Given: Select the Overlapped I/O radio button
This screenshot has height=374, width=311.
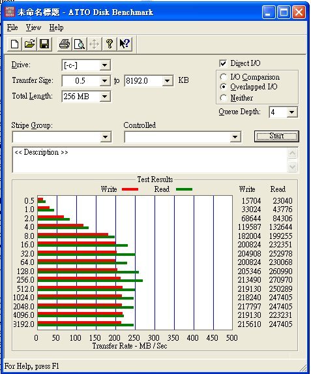Looking at the screenshot, I should [x=223, y=87].
